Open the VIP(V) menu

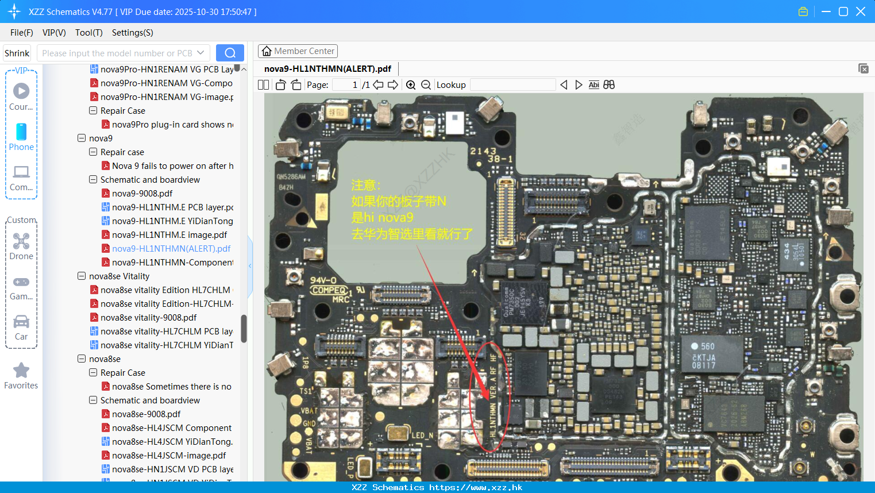click(x=54, y=33)
